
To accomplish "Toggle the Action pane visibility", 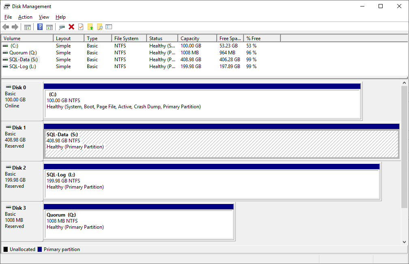I will pos(50,27).
